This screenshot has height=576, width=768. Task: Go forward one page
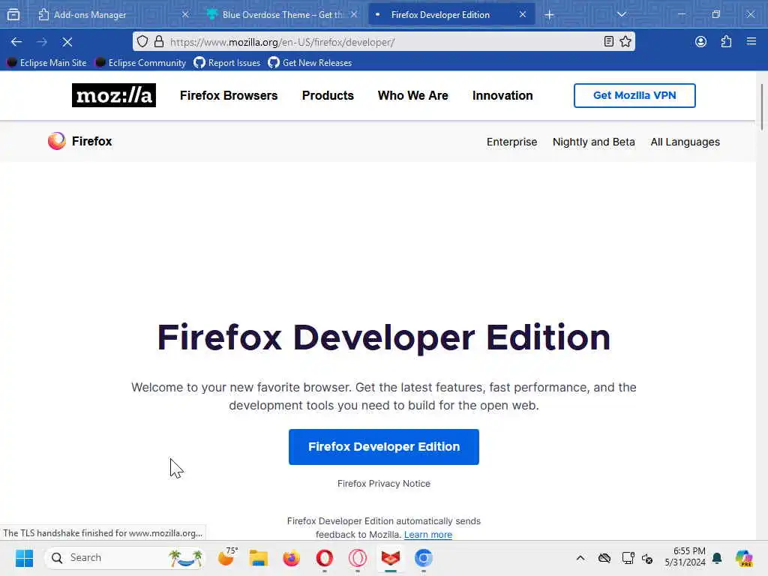pos(42,42)
